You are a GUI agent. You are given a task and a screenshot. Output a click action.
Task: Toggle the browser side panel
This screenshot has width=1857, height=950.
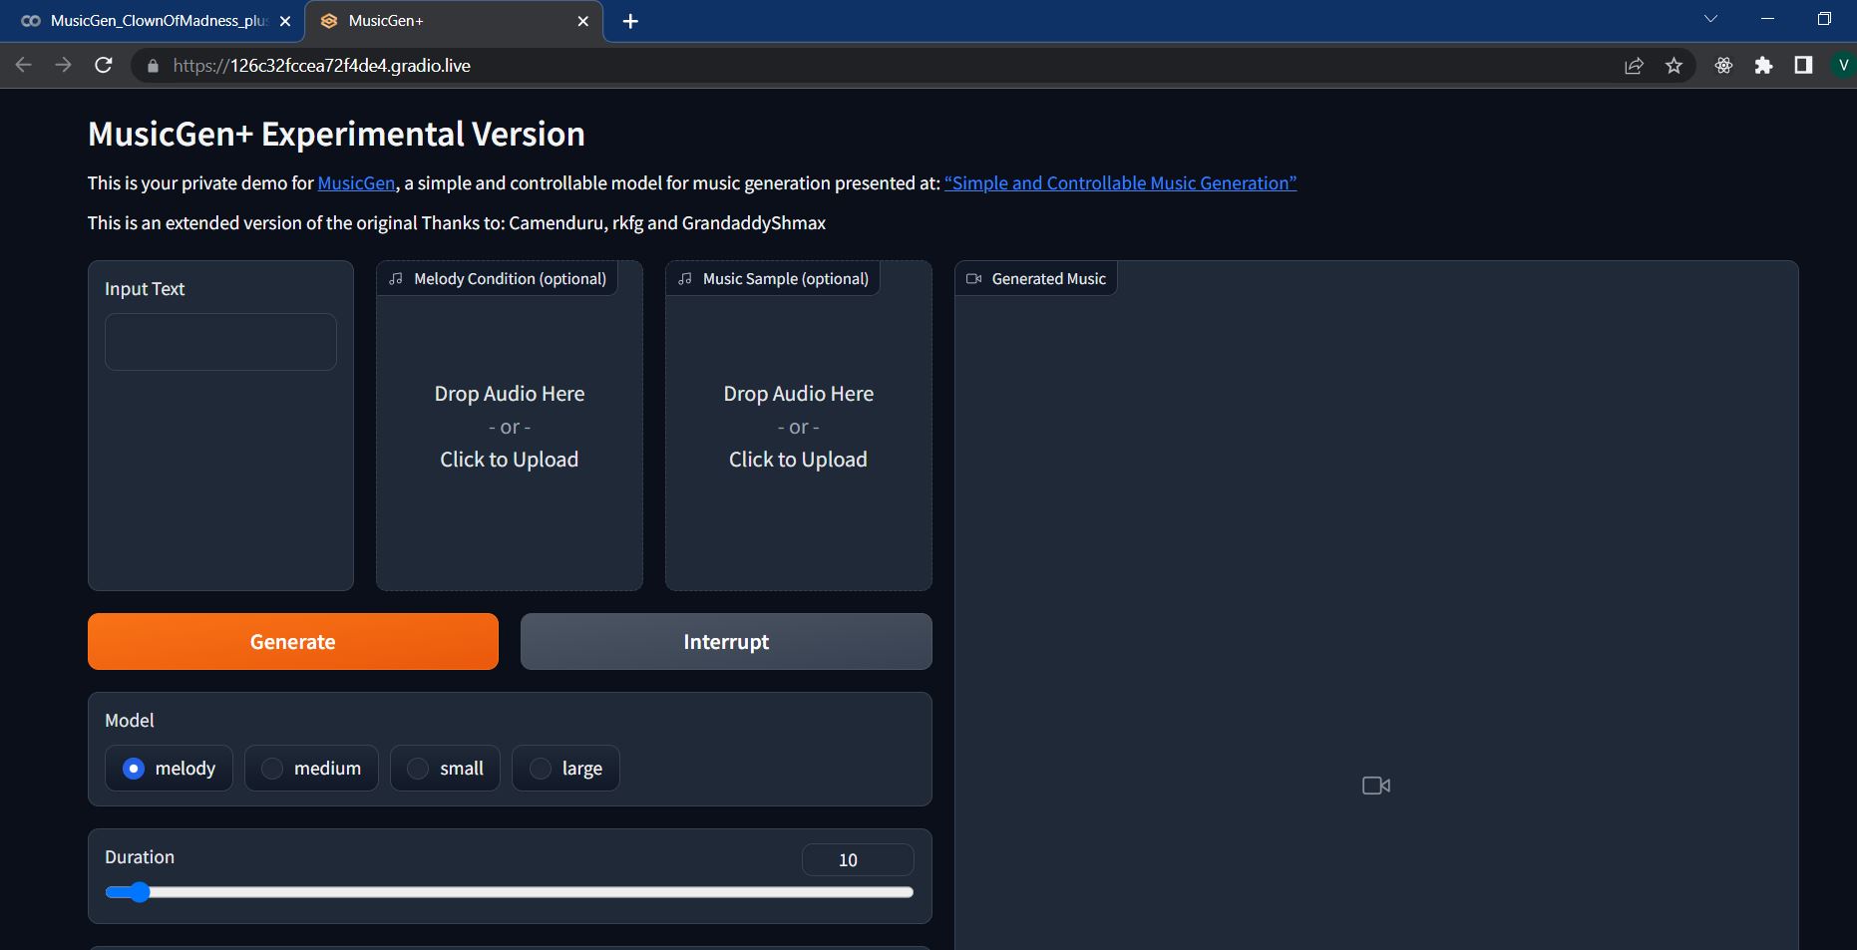coord(1803,66)
